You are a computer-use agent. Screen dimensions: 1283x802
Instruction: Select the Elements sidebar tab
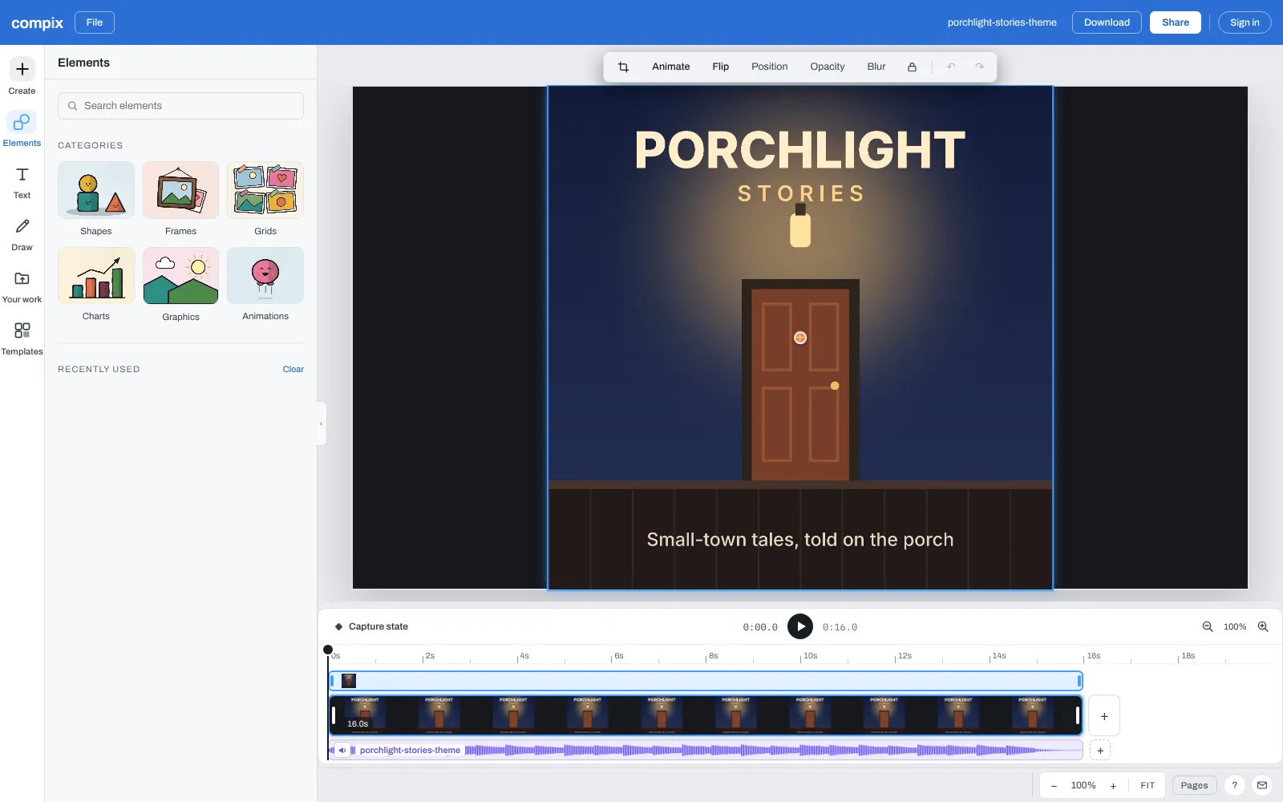(22, 128)
